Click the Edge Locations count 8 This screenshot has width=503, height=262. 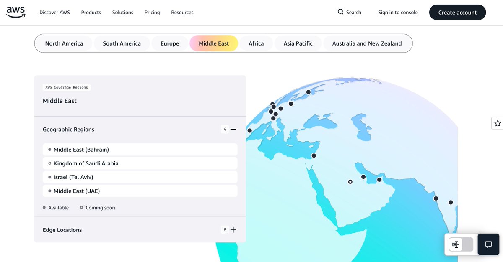(x=225, y=230)
